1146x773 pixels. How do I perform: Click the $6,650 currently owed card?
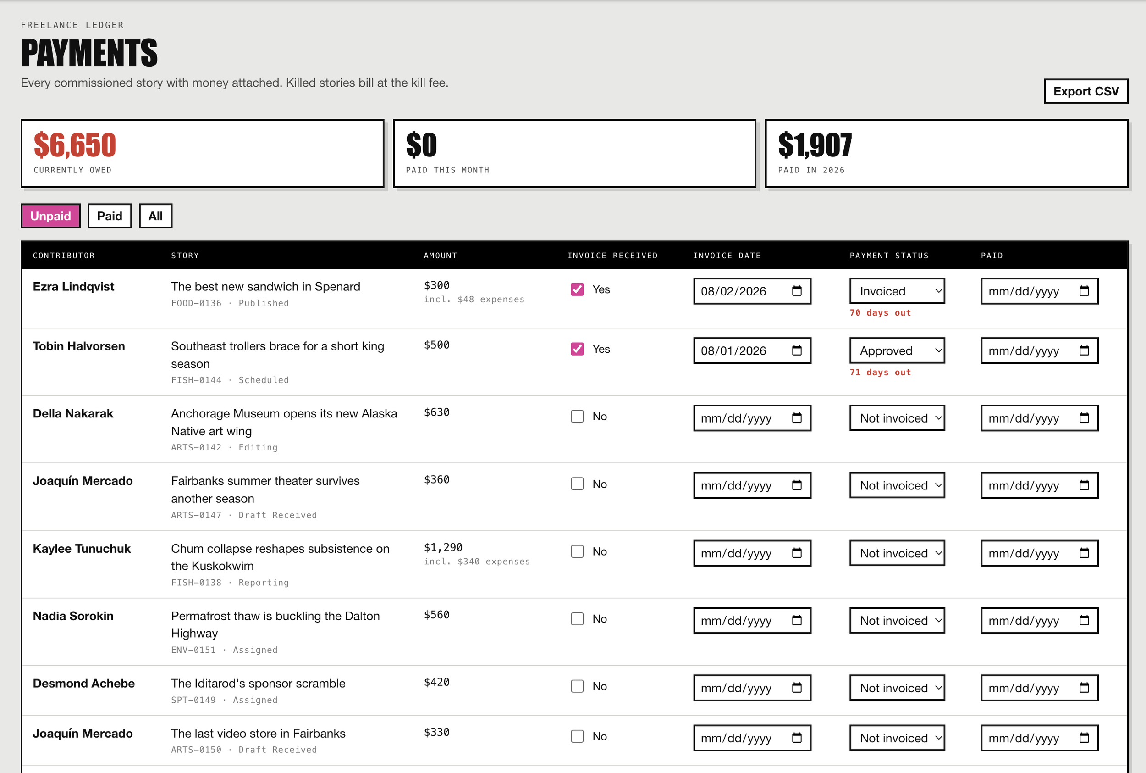point(203,153)
